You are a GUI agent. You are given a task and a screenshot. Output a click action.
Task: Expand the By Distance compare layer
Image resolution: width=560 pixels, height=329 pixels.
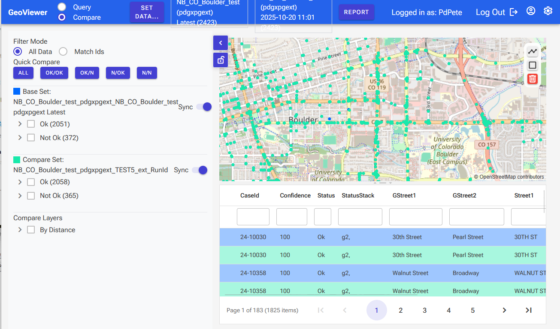pos(20,230)
